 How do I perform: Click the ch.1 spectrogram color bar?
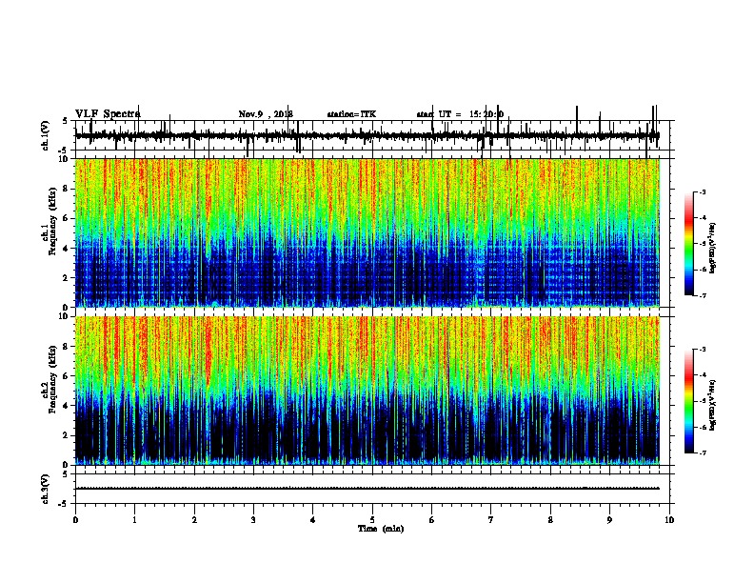click(x=688, y=244)
